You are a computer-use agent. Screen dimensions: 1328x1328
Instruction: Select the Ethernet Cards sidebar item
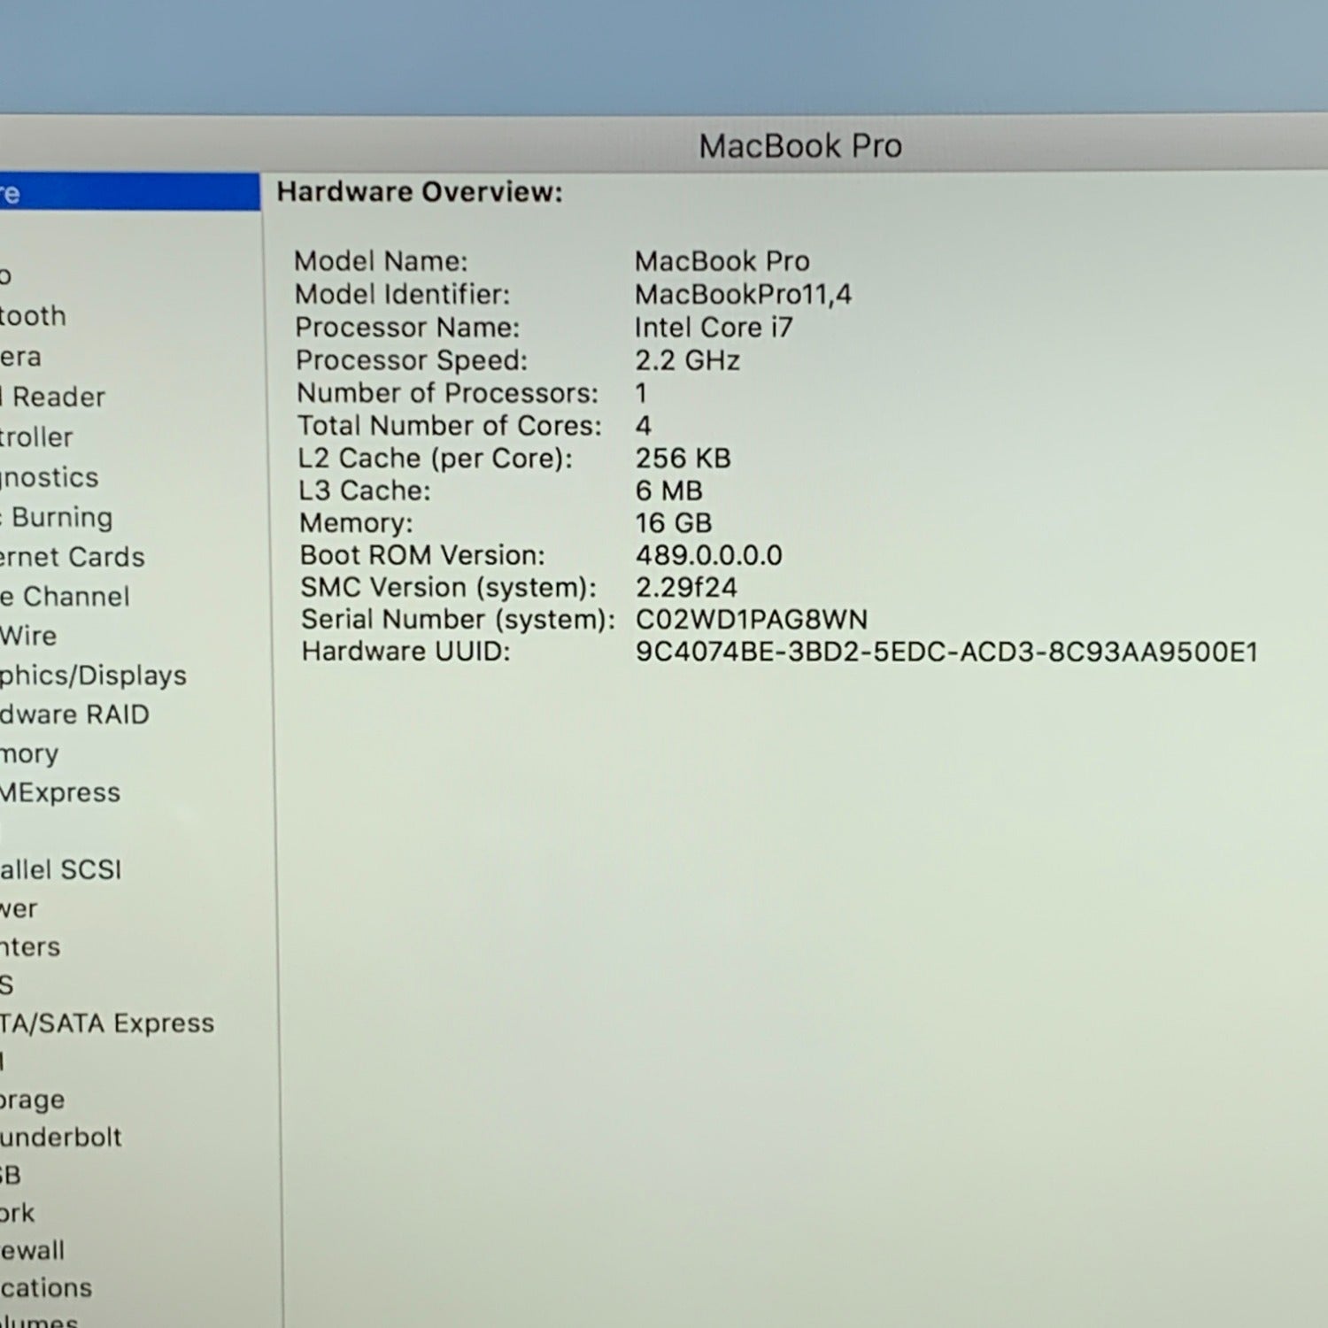click(x=73, y=557)
